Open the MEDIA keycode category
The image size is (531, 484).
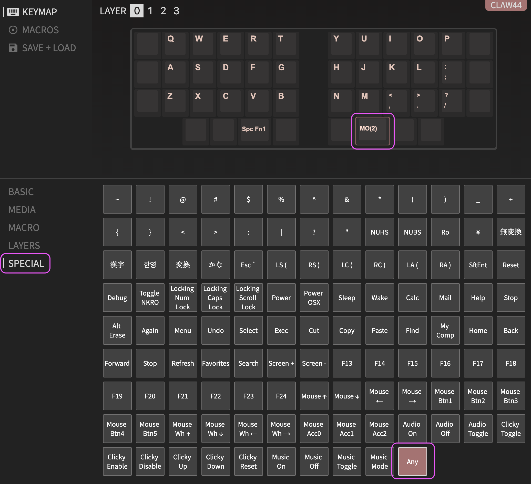pos(22,210)
